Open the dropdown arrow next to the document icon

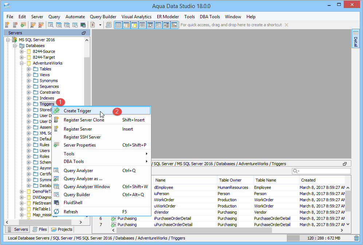[x=100, y=25]
